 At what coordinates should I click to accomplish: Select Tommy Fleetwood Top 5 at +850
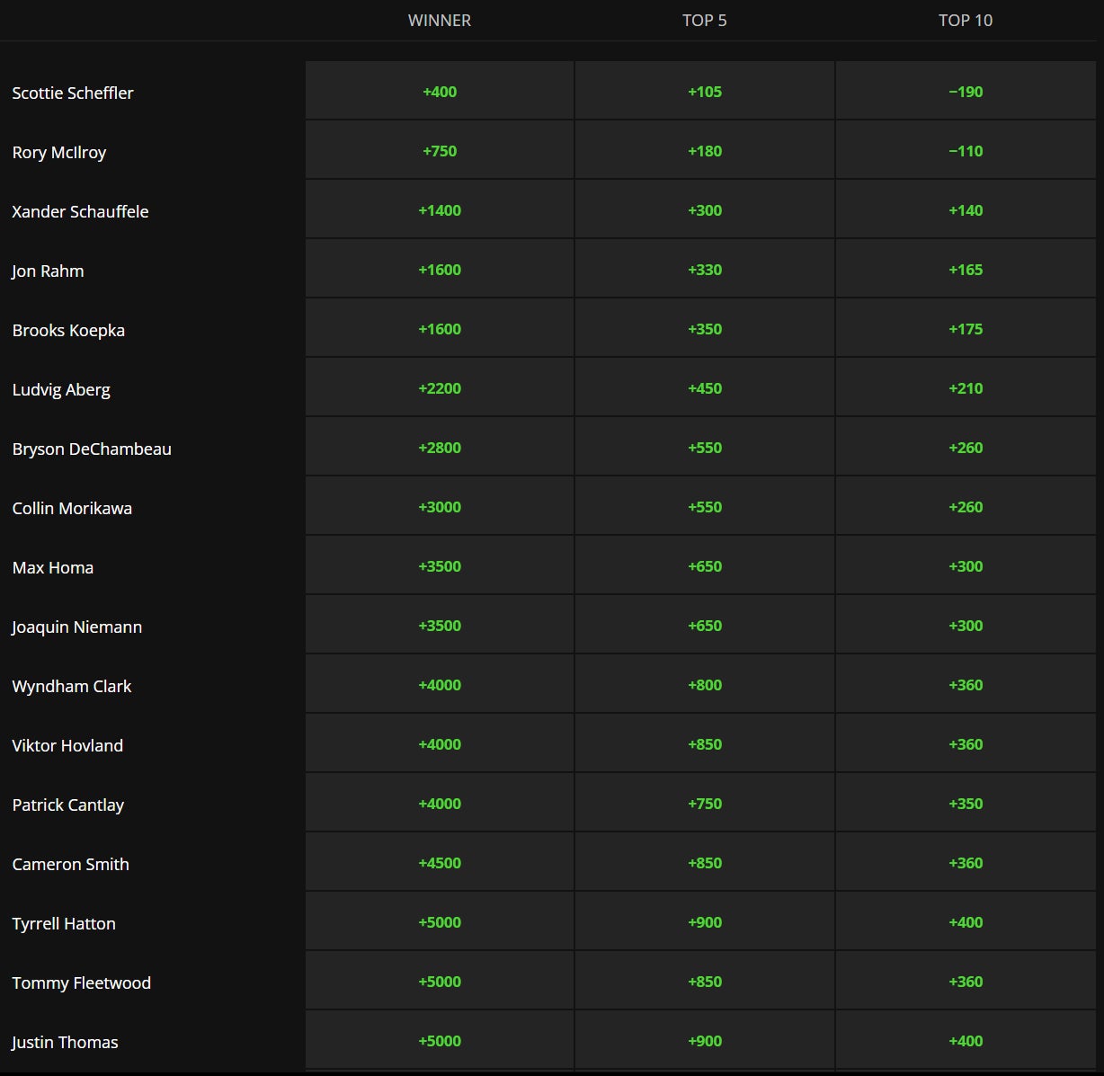(704, 982)
